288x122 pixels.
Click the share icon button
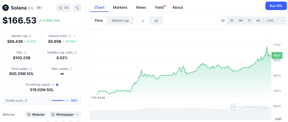pos(77,8)
